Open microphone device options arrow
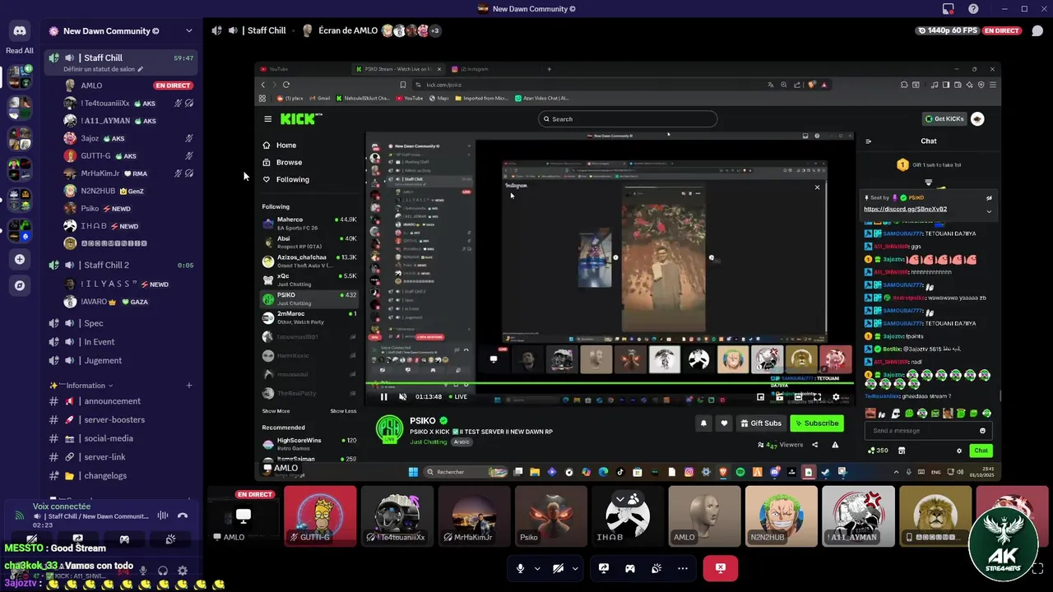Image resolution: width=1053 pixels, height=592 pixels. [537, 568]
